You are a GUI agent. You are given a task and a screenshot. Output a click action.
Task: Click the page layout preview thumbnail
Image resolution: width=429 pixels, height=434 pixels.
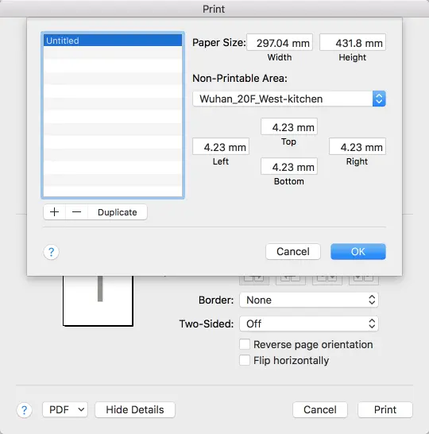(x=98, y=301)
